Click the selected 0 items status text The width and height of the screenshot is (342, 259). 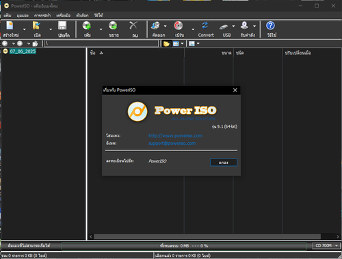coord(183,256)
